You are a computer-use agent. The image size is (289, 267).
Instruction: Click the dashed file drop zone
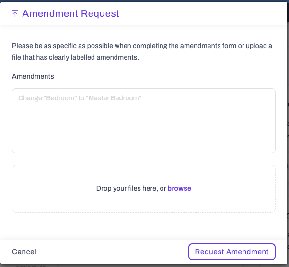(x=144, y=189)
